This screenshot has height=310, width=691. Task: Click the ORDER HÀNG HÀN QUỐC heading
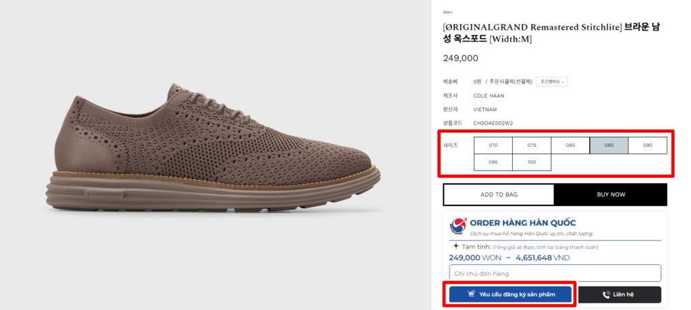point(522,223)
